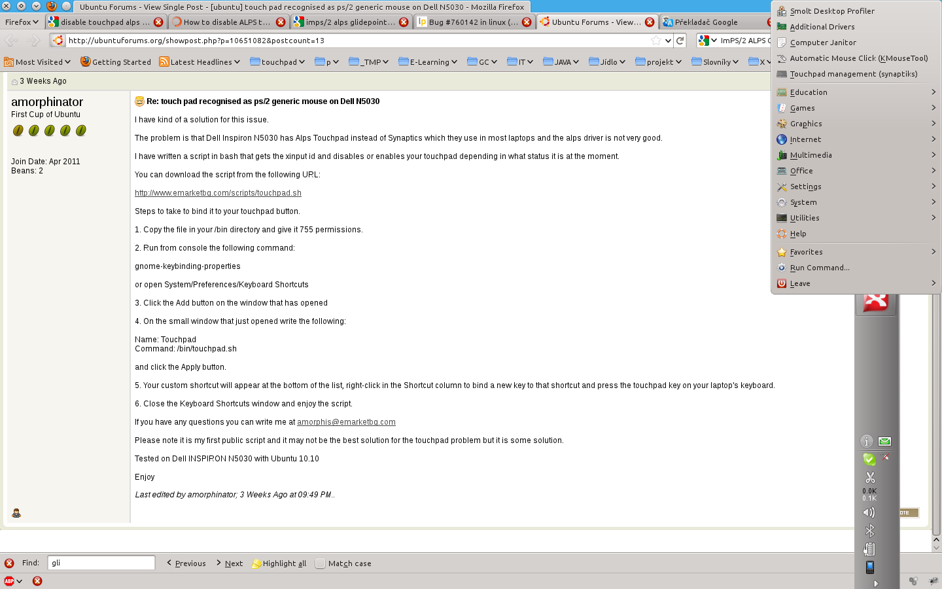Select Touchpad management (synaptiks) menu entry
Image resolution: width=942 pixels, height=589 pixels.
[x=853, y=74]
